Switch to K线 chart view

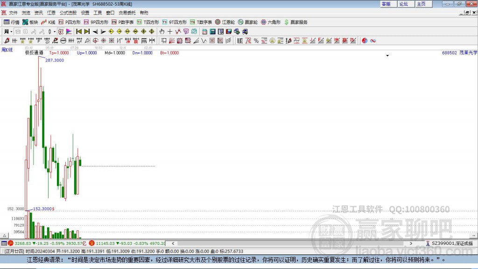tap(48, 22)
